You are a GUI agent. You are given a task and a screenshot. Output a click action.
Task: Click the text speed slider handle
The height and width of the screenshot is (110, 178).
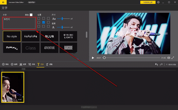pos(62,27)
